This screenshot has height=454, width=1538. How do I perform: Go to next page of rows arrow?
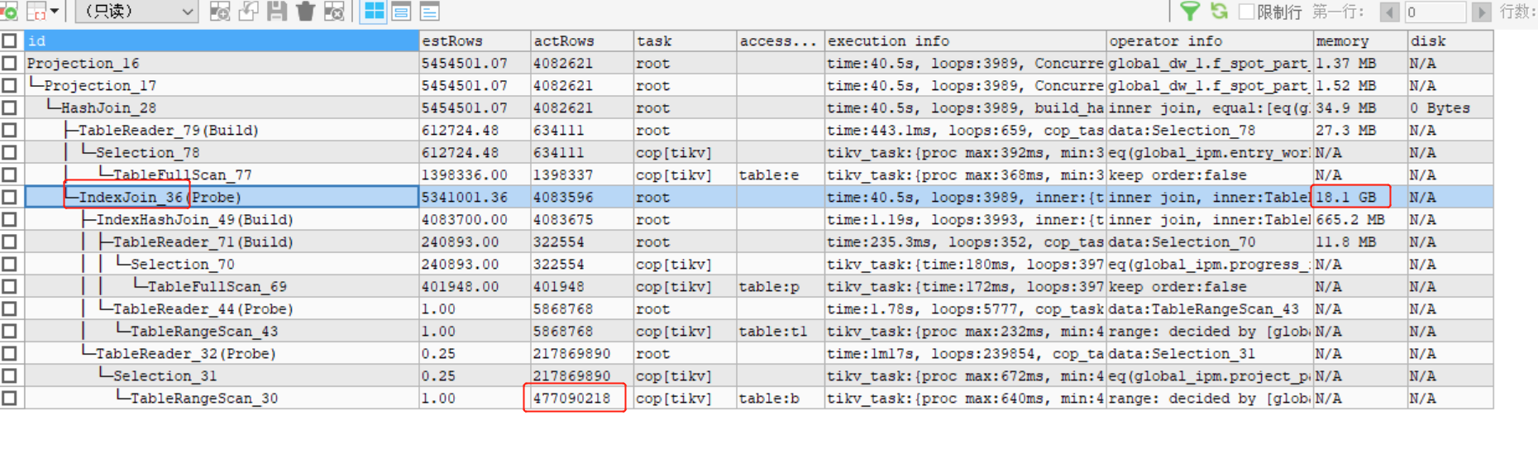tap(1481, 12)
